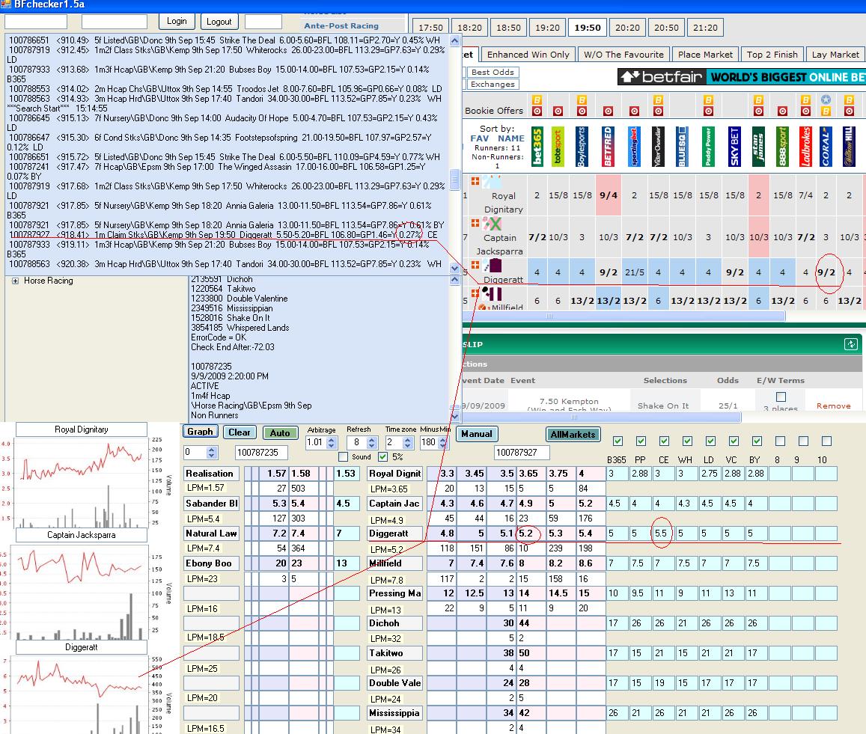The width and height of the screenshot is (866, 734).
Task: Click the AllMarkets button
Action: (x=573, y=434)
